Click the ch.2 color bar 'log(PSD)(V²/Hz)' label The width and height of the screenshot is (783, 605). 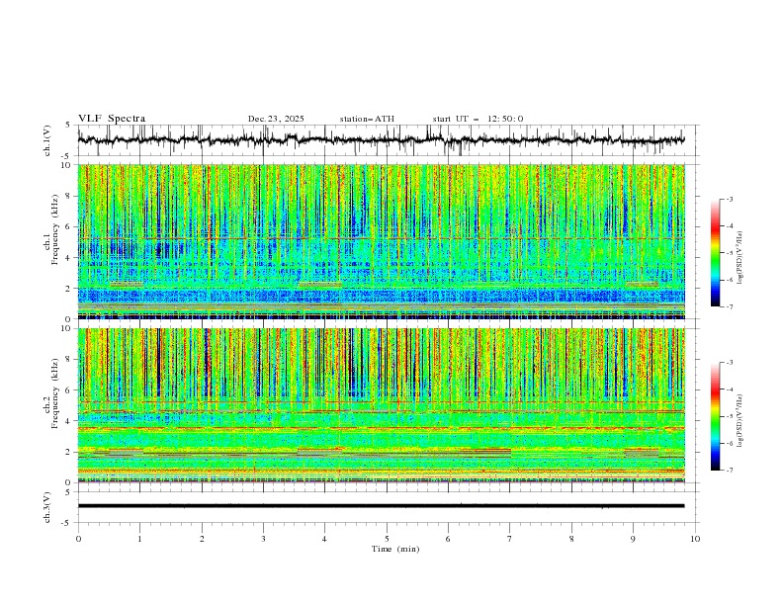point(739,421)
